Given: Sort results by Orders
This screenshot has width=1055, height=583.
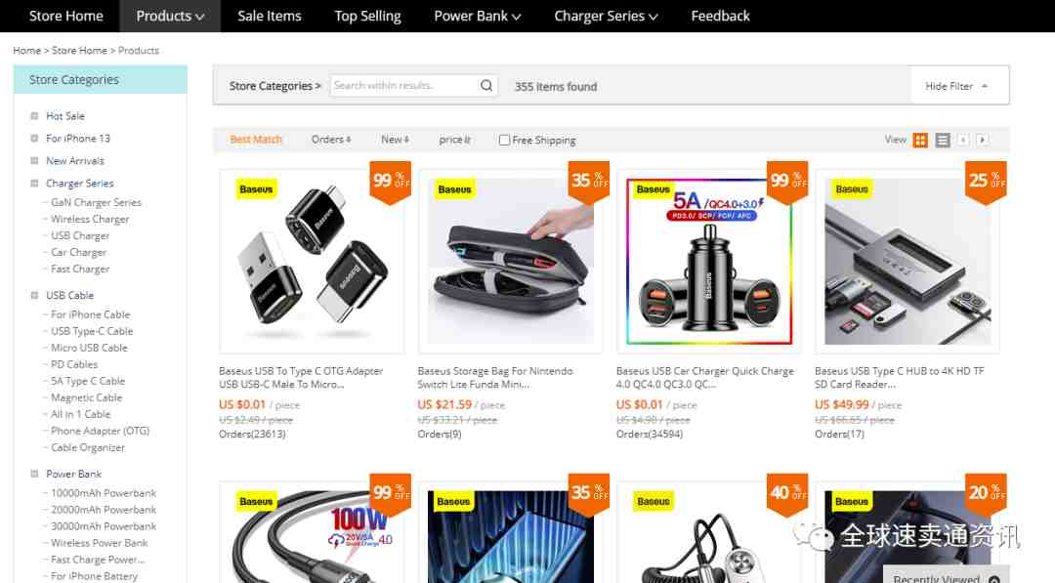Looking at the screenshot, I should click(331, 140).
